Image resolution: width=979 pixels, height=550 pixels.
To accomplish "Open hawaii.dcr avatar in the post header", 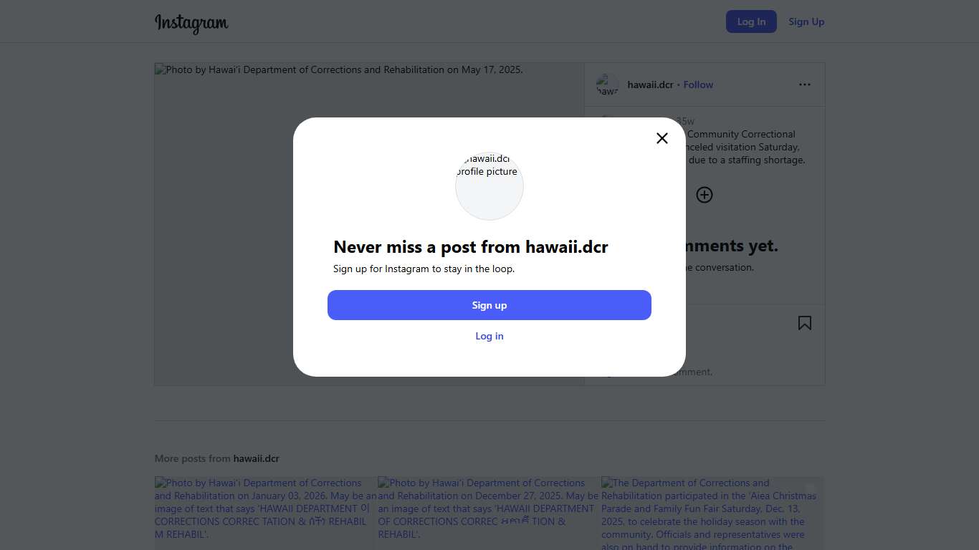I will pyautogui.click(x=607, y=85).
